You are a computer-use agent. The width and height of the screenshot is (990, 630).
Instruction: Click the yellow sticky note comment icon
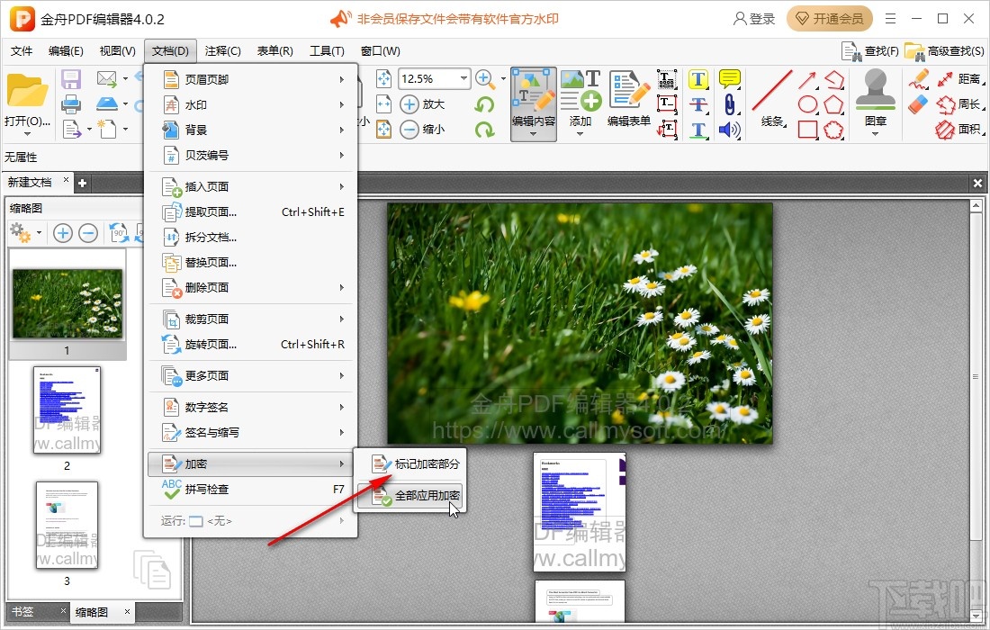click(x=729, y=79)
